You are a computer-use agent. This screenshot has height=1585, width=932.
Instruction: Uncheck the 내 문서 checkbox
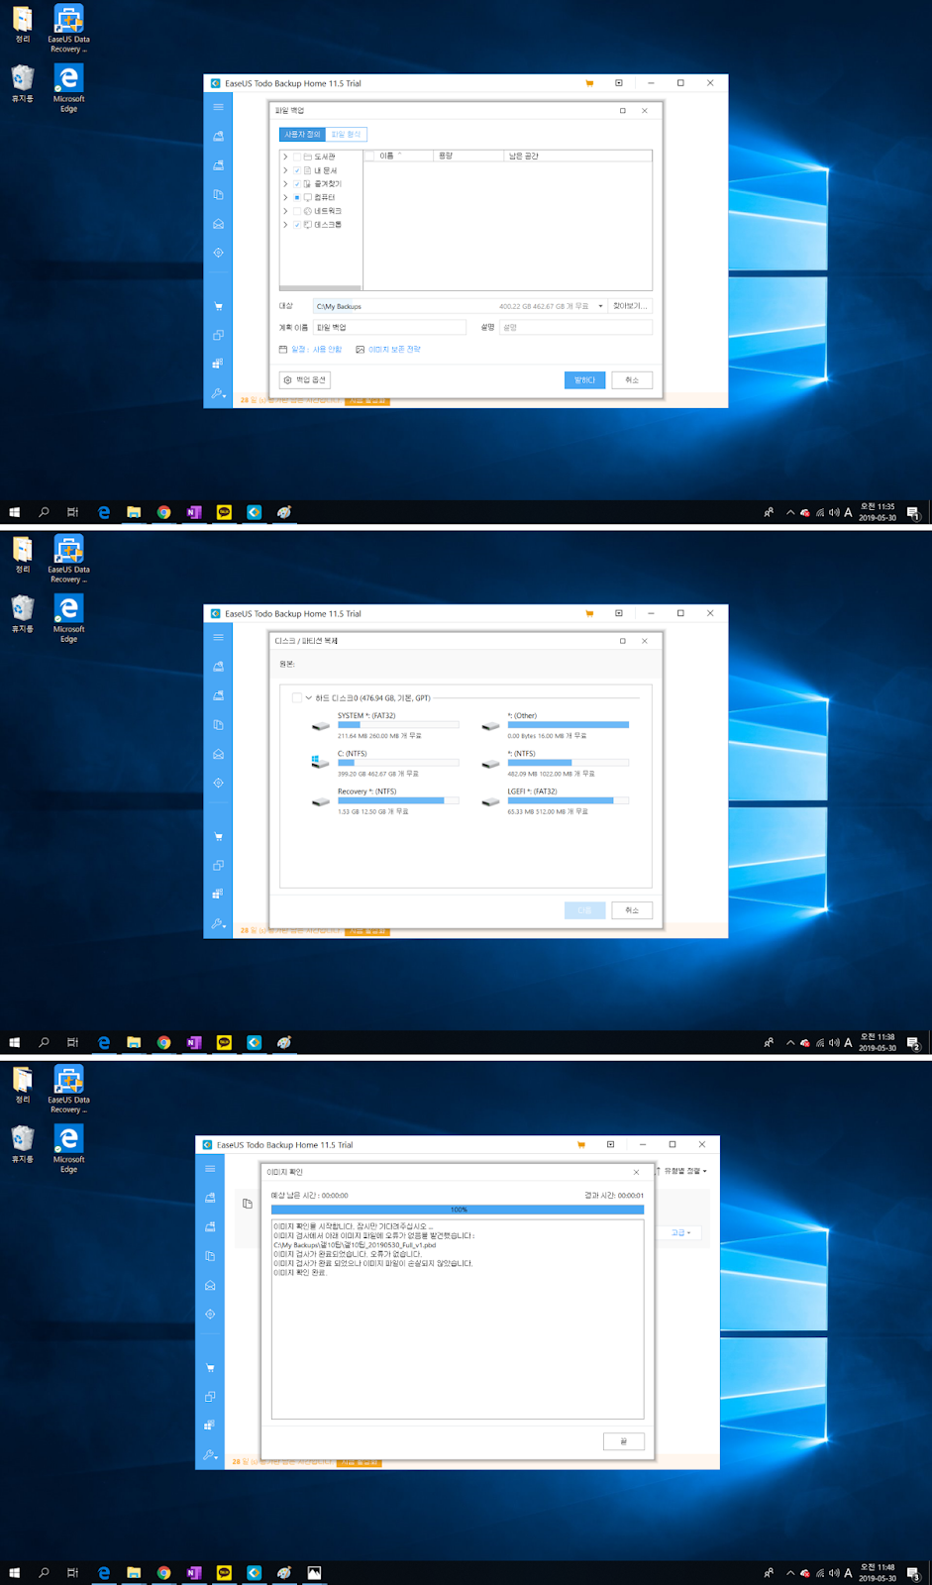coord(297,170)
